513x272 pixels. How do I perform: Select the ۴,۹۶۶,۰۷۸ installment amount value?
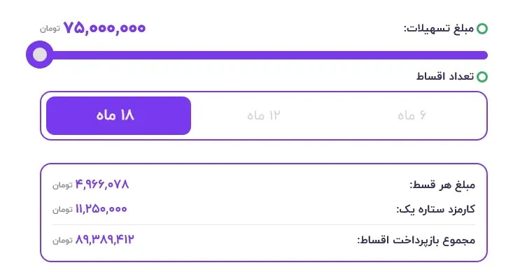point(102,185)
